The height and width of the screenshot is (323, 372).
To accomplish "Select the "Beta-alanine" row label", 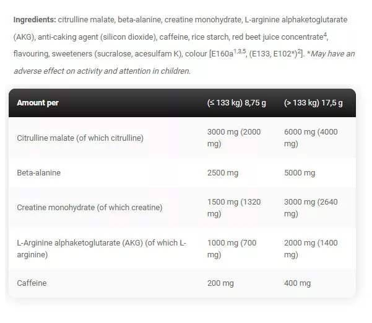I will (39, 172).
